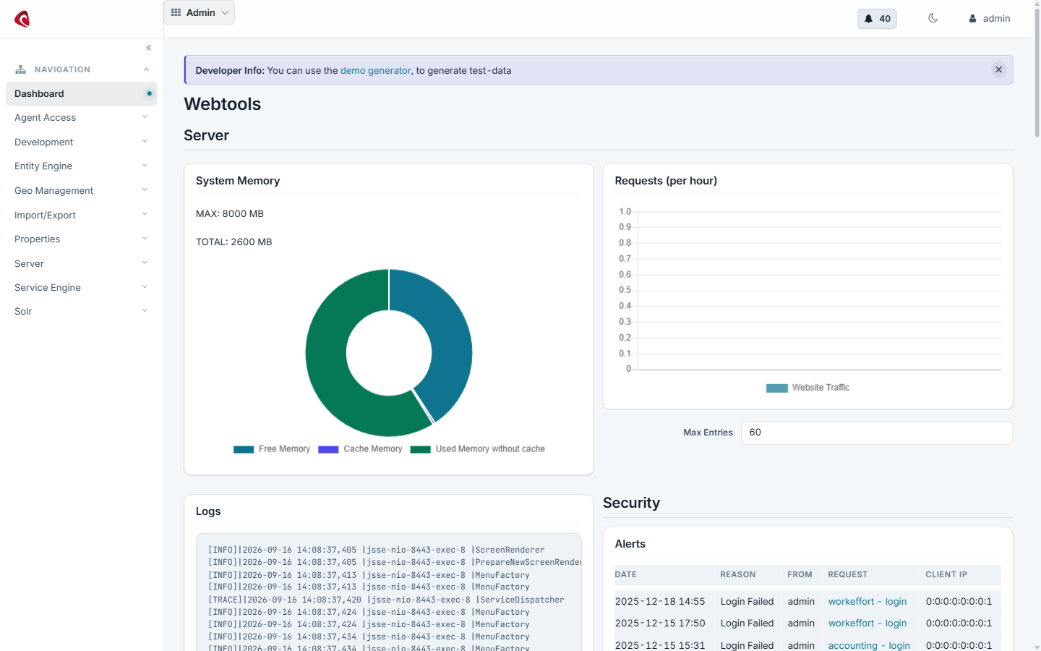Screen dimensions: 1041x651
Task: Click the page vertical scrollbar
Action: [1037, 72]
